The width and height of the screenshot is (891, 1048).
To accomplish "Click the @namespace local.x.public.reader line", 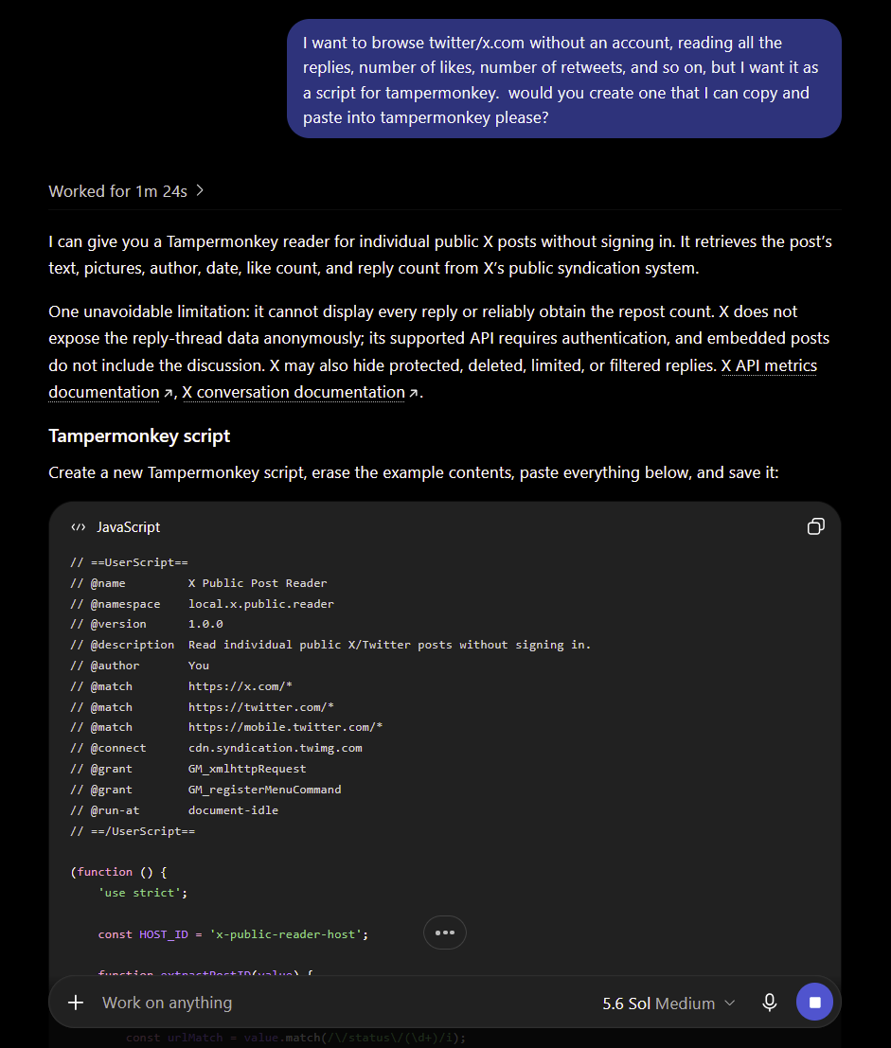I will click(202, 604).
